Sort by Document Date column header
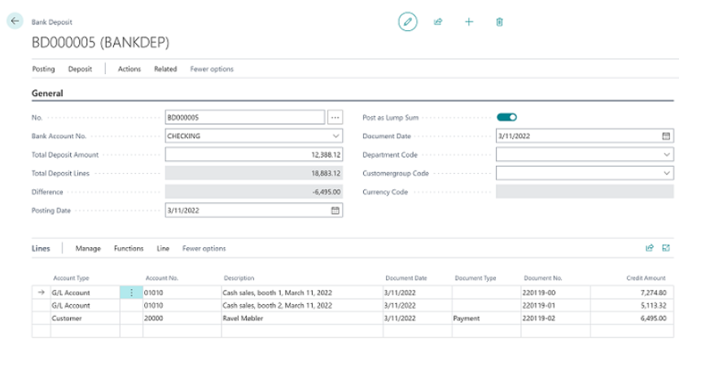 (x=406, y=278)
